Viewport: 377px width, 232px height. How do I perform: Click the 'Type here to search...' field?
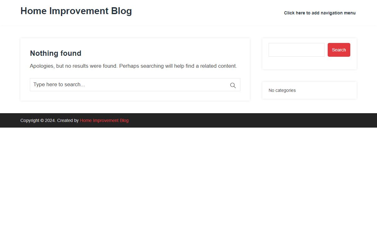(135, 85)
